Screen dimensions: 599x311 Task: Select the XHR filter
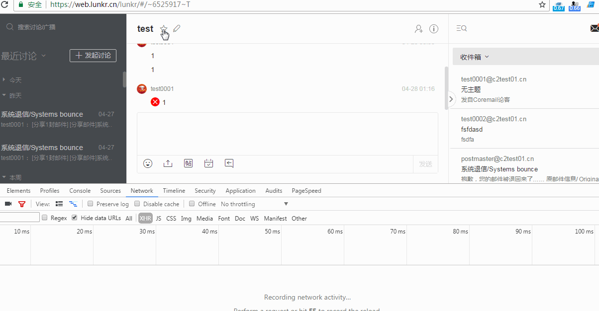click(x=145, y=219)
